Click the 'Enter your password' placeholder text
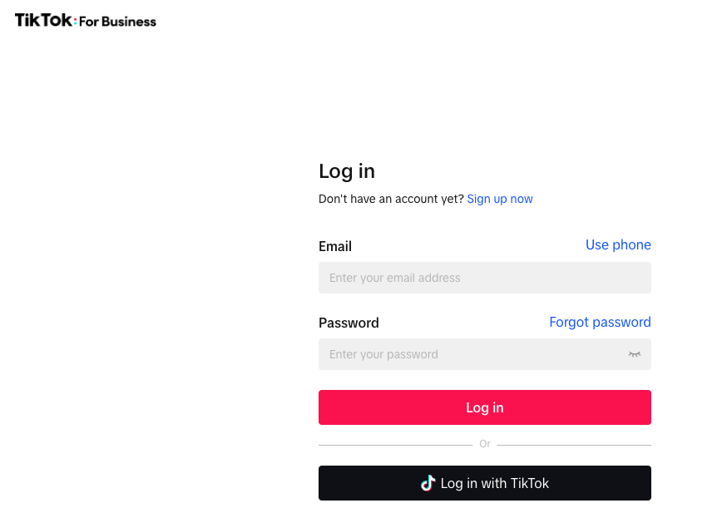The height and width of the screenshot is (508, 722). (x=383, y=354)
